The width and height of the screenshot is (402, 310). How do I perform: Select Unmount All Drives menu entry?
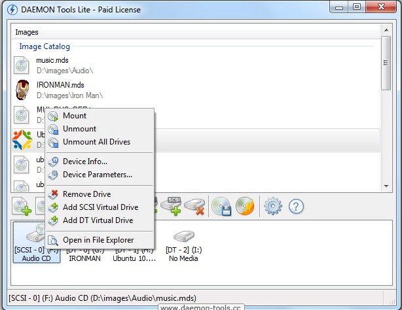click(x=100, y=142)
